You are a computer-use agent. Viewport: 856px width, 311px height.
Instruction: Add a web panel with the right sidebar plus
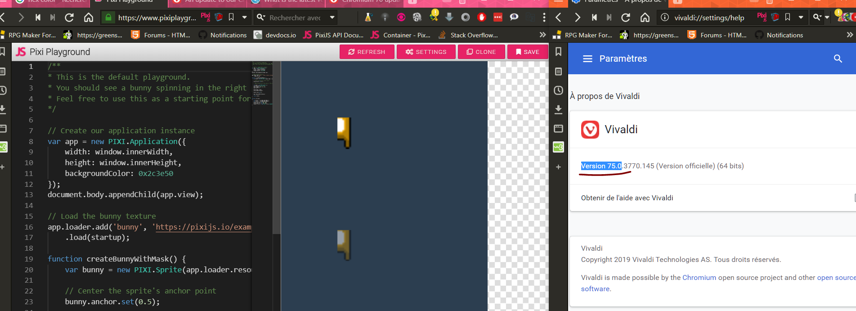pyautogui.click(x=558, y=167)
